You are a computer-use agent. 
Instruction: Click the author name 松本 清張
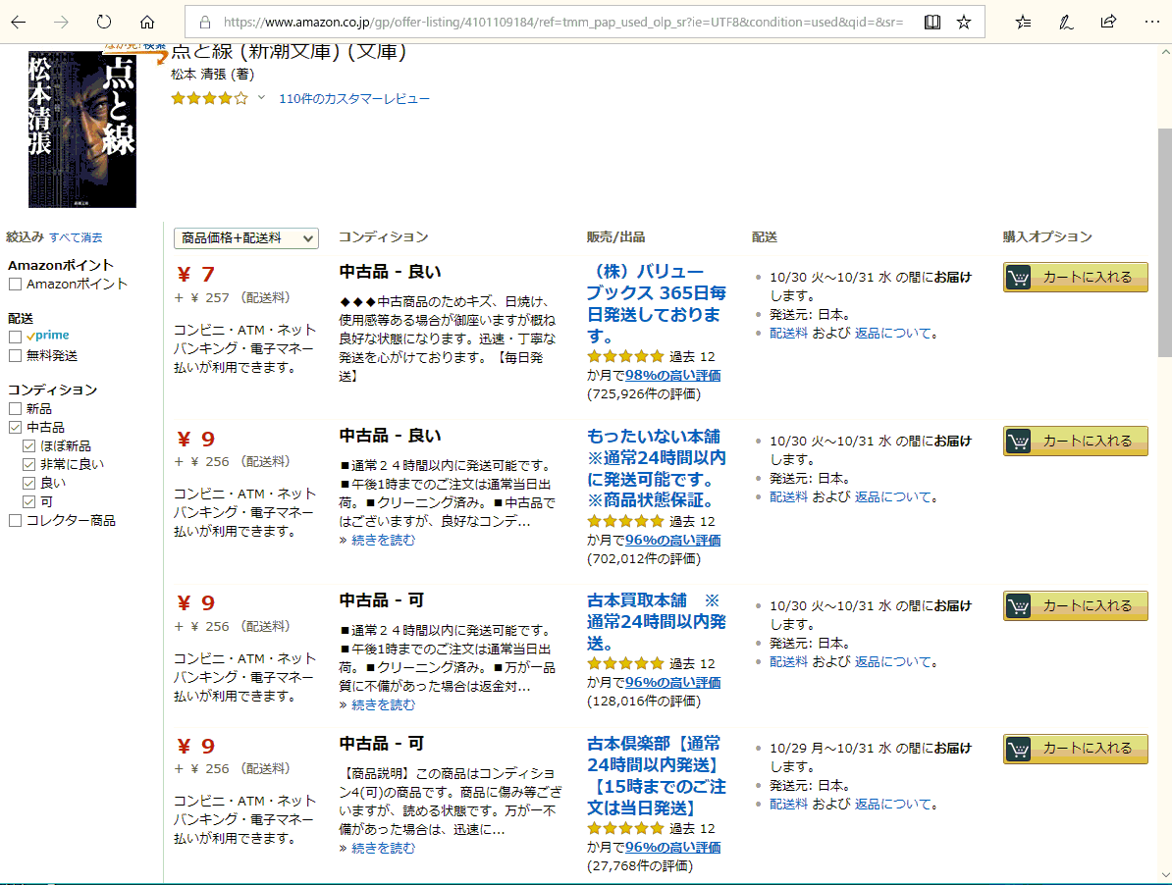click(x=199, y=74)
